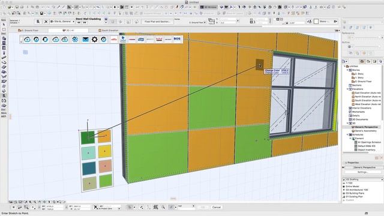Switch to the 3D / All tab

pos(68,31)
